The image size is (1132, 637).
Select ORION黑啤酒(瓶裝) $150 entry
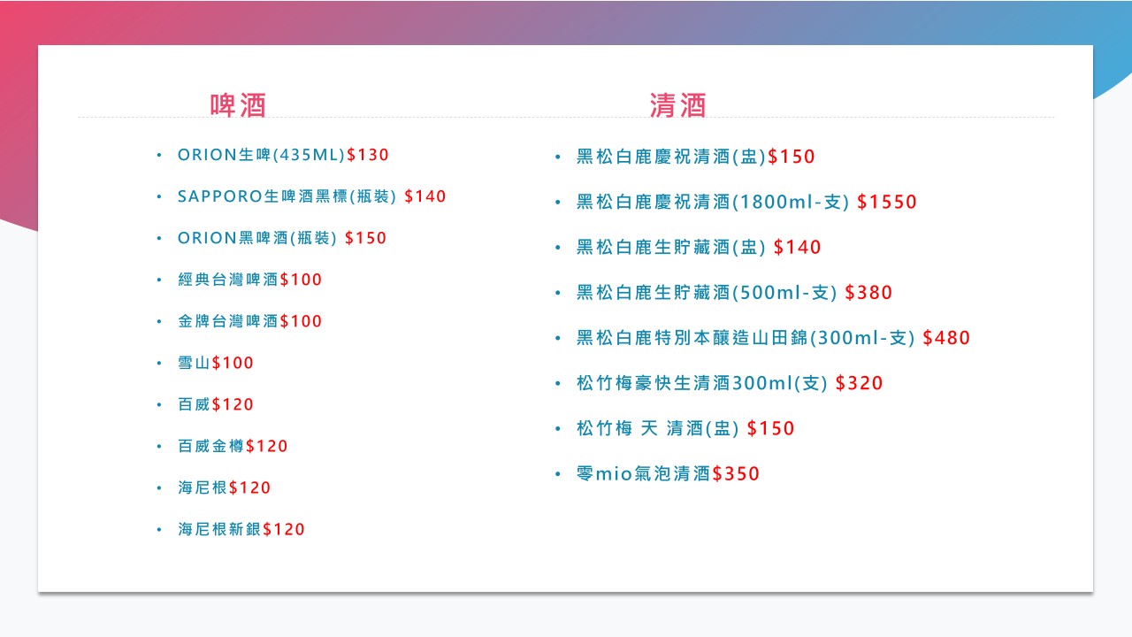click(x=282, y=238)
